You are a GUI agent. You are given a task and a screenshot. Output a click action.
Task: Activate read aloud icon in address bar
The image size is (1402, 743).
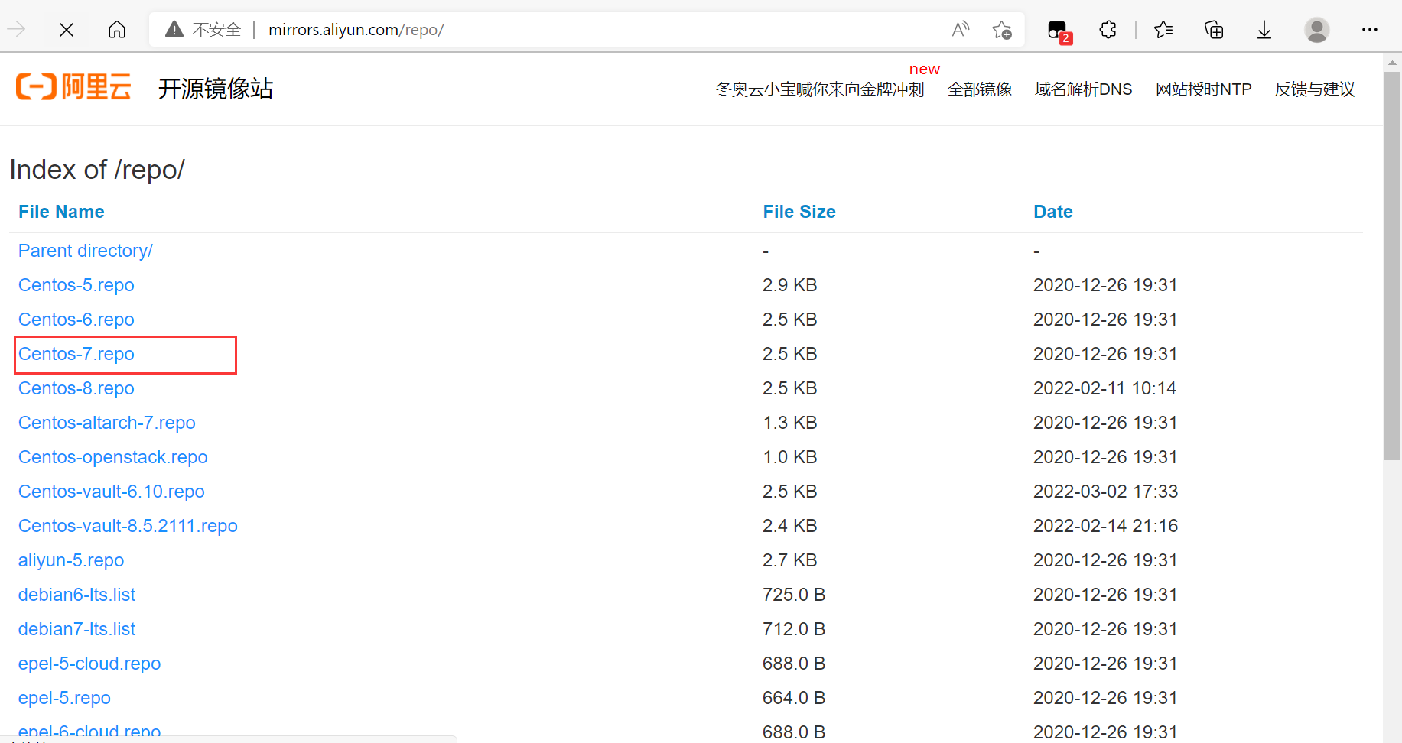pos(961,30)
